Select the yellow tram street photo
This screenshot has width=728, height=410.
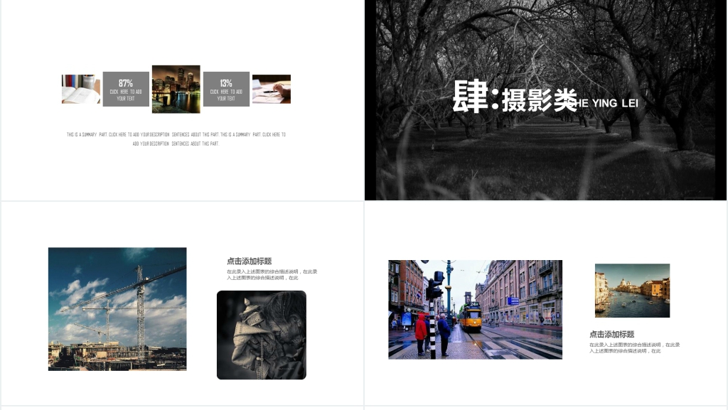click(x=475, y=309)
